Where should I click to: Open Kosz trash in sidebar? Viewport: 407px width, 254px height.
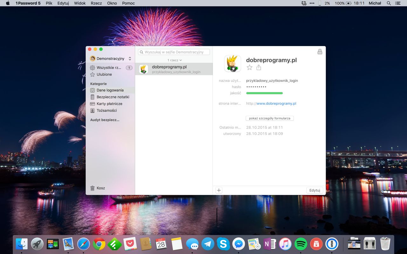pos(97,188)
